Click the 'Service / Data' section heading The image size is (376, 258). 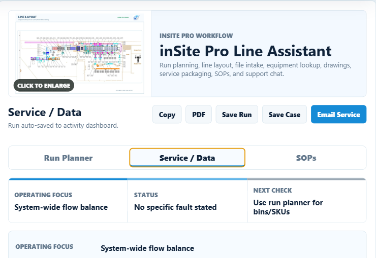coord(45,113)
